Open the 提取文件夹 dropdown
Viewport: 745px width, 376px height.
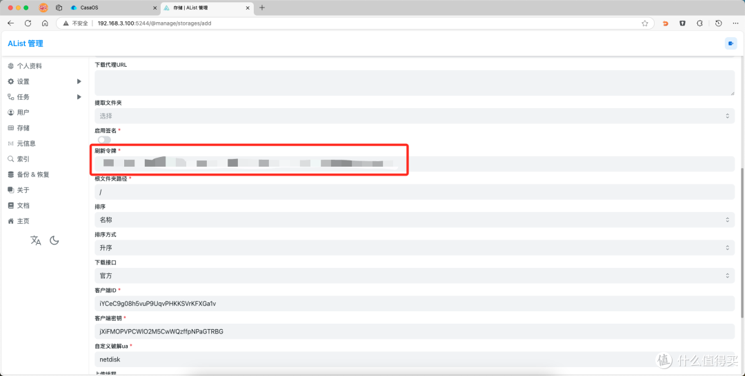pyautogui.click(x=415, y=116)
